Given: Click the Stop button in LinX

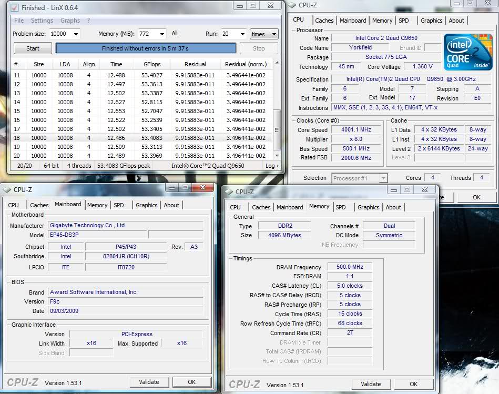Looking at the screenshot, I should pyautogui.click(x=259, y=48).
